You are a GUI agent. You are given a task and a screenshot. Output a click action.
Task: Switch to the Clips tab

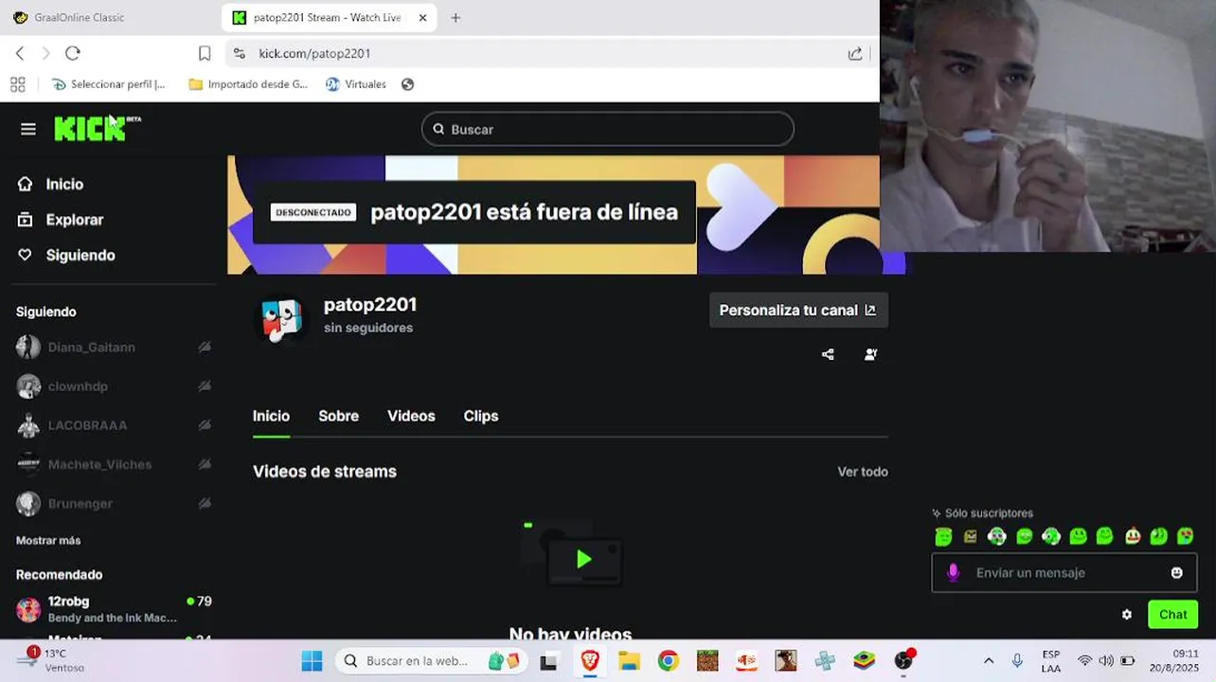481,416
